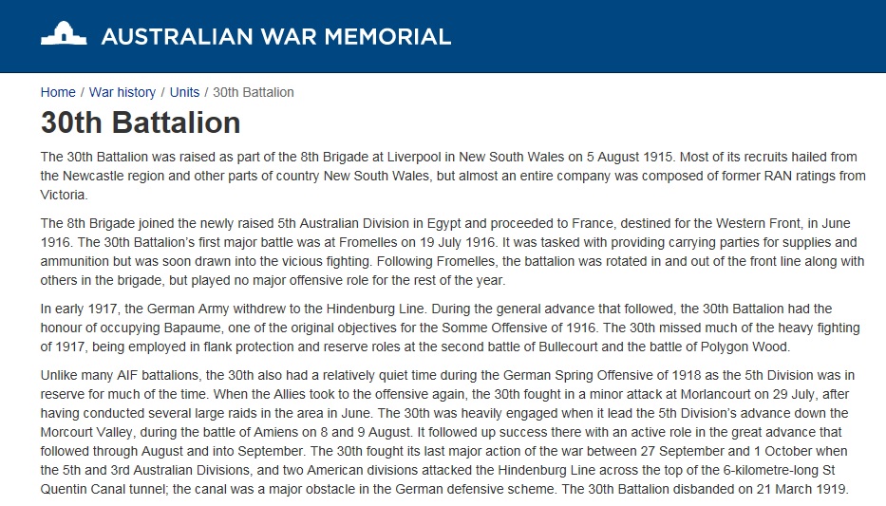Click the Australian War Memorial site title
This screenshot has width=886, height=506.
[x=275, y=37]
